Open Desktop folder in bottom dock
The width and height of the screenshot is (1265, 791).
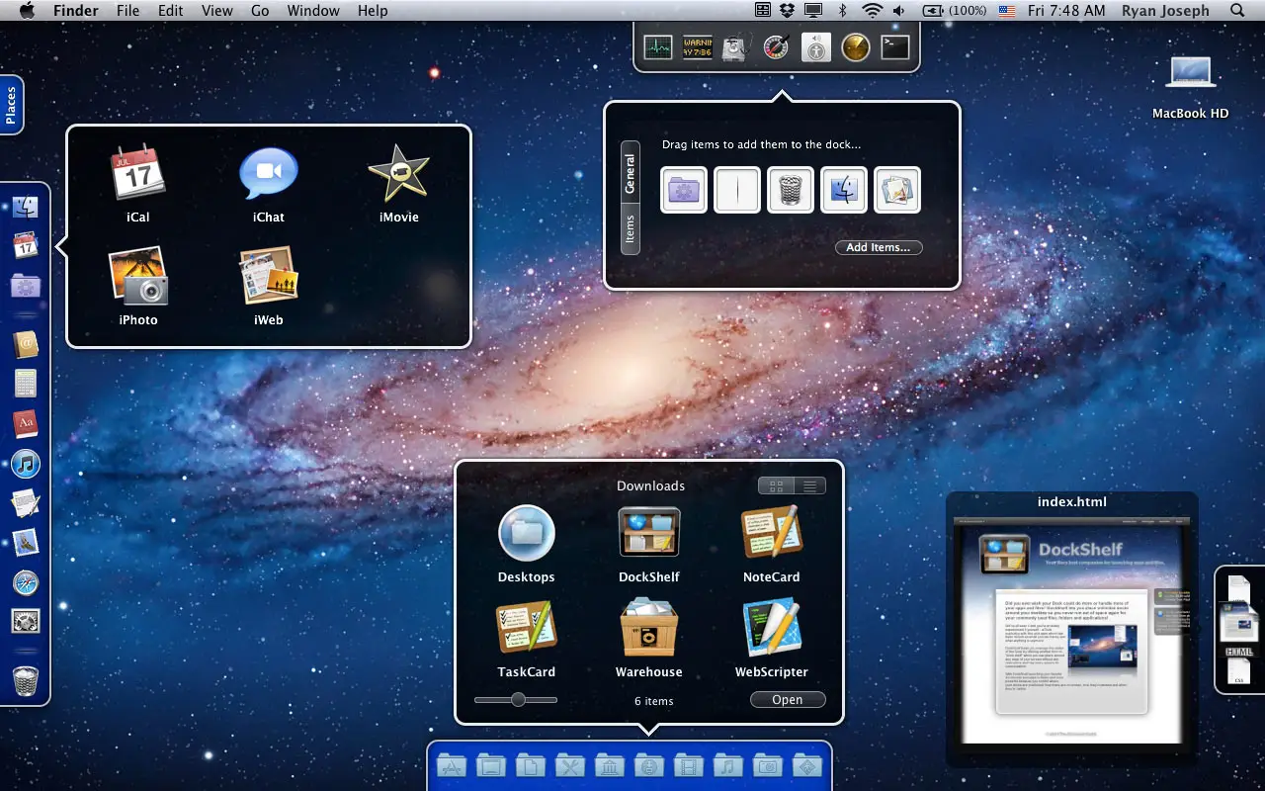click(491, 765)
